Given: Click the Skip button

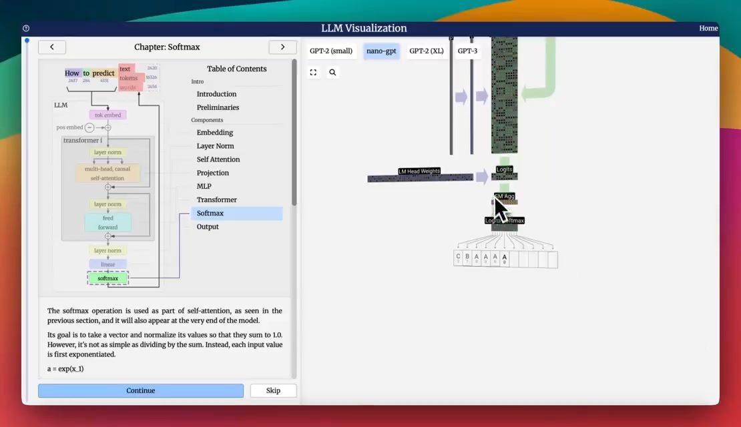Looking at the screenshot, I should 273,390.
